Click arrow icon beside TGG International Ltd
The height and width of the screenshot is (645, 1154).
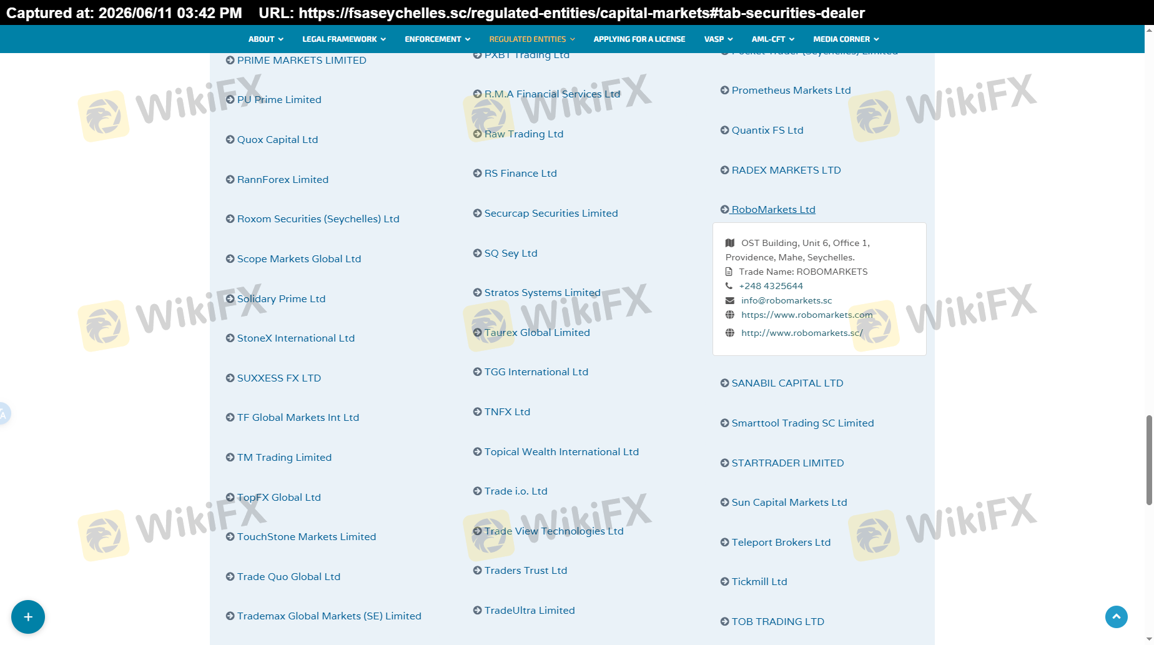tap(478, 372)
